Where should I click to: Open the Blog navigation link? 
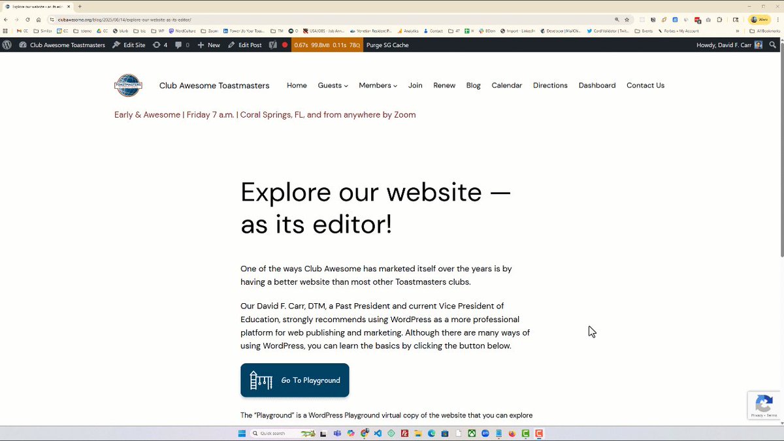[474, 86]
